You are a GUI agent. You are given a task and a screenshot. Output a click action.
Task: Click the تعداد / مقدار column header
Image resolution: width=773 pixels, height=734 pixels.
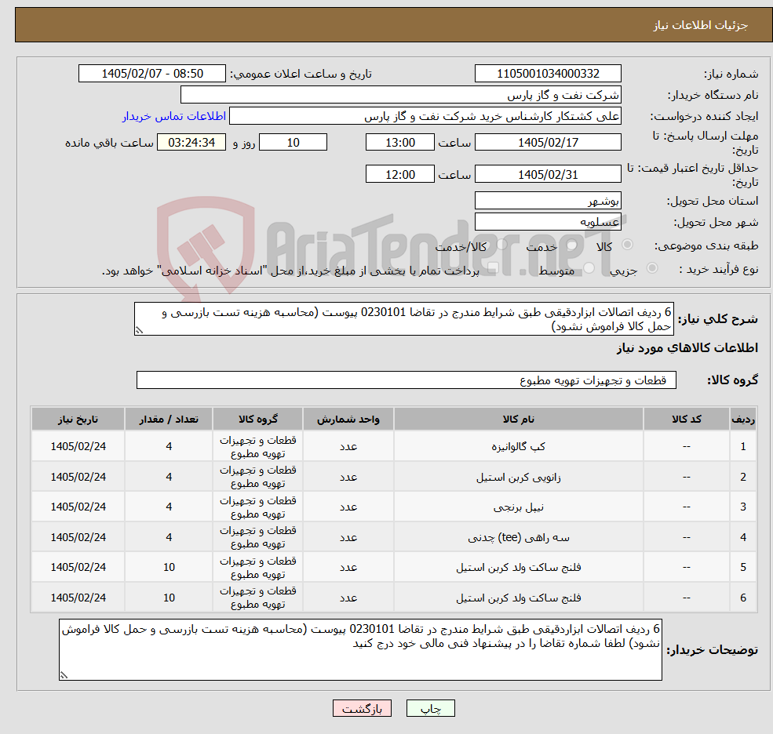point(169,420)
